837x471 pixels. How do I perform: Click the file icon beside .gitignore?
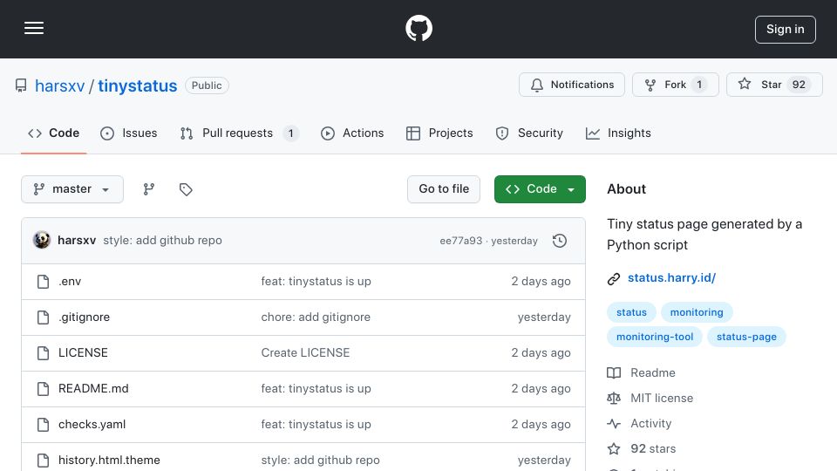click(44, 317)
